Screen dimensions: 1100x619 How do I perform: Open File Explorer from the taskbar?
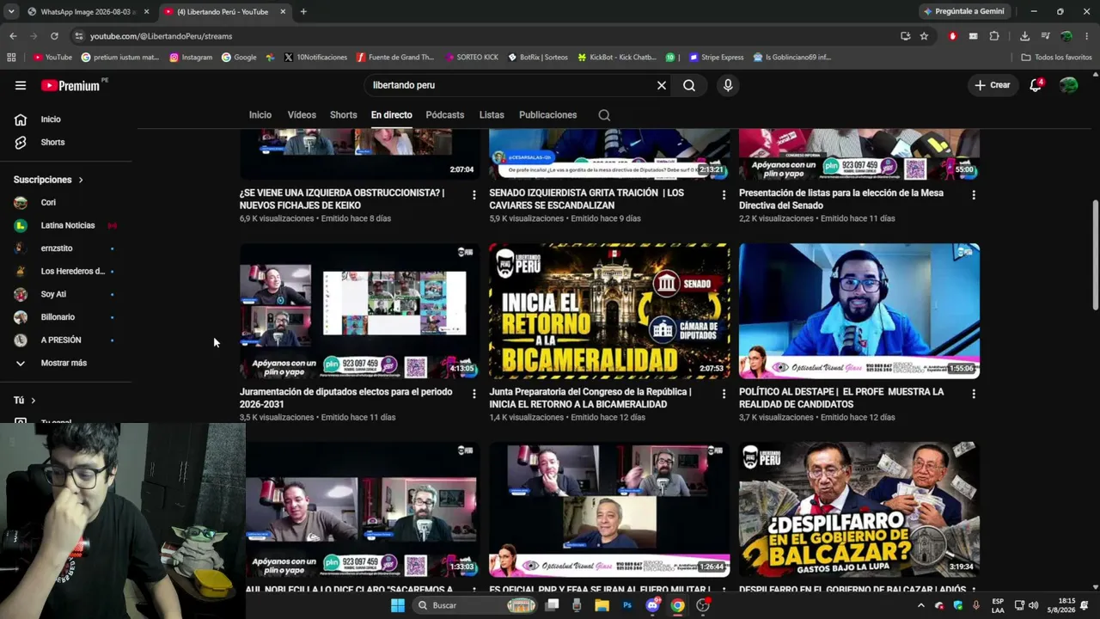(602, 605)
